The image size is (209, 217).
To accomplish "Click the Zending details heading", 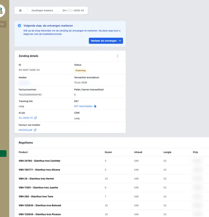I will tap(28, 56).
